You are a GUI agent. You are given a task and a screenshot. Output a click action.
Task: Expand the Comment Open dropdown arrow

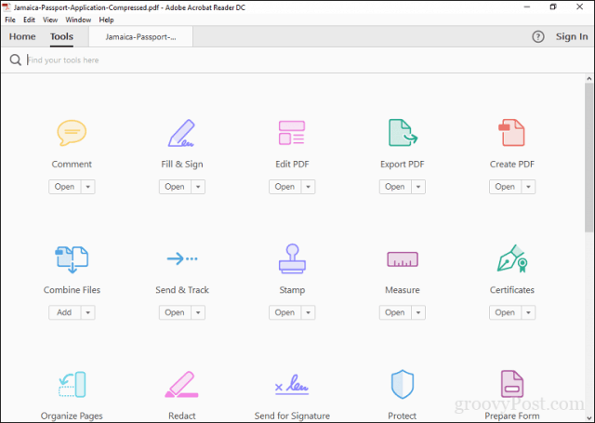88,187
